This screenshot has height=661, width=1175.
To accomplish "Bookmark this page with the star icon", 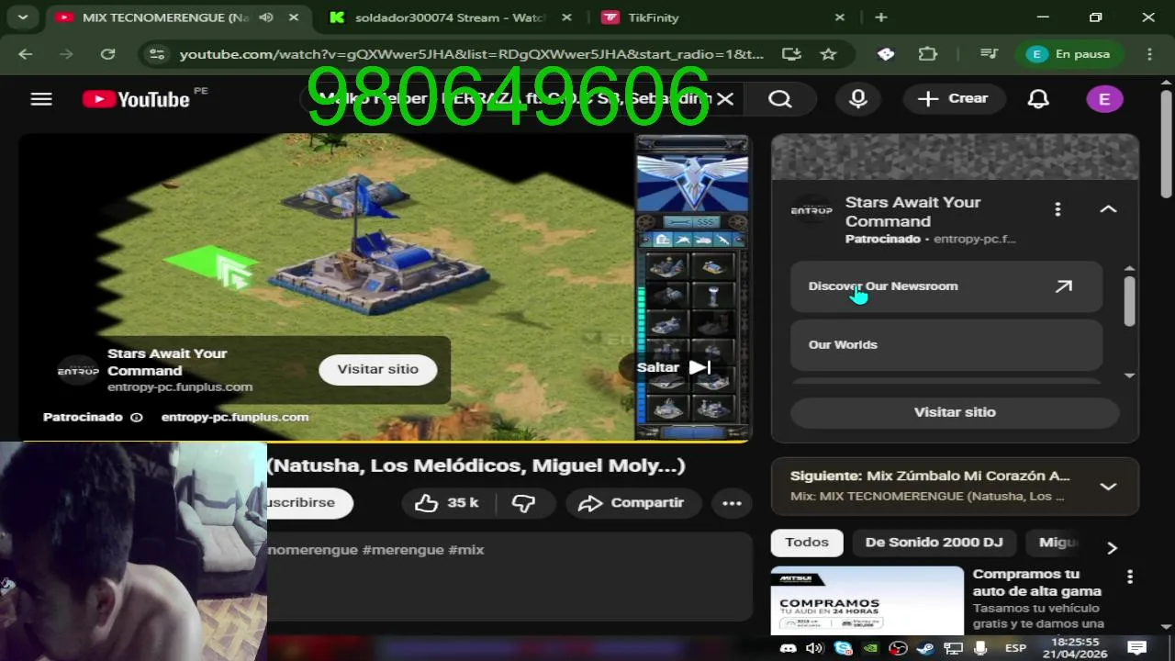I will pos(828,54).
